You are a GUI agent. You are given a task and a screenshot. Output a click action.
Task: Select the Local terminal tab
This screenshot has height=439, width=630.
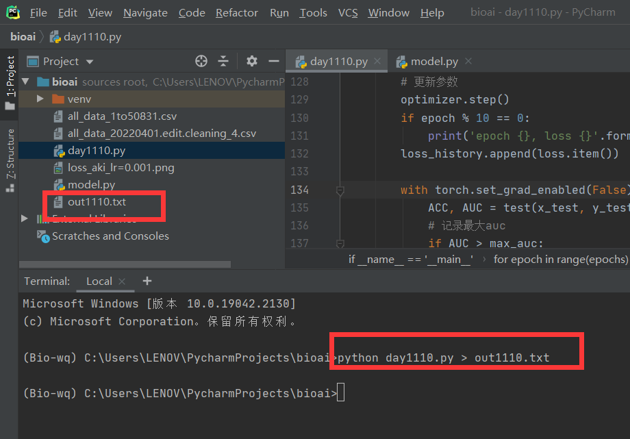point(99,281)
